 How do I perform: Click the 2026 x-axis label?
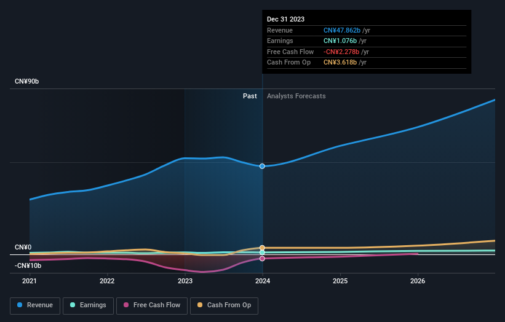(x=418, y=281)
